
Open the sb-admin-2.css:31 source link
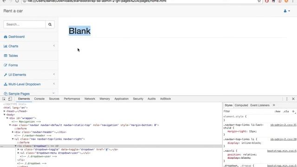283,125
